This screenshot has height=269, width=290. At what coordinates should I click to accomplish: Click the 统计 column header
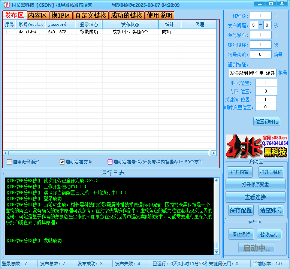pyautogui.click(x=170, y=24)
